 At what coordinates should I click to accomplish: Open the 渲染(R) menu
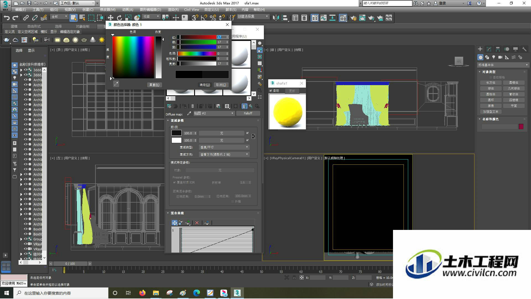[x=173, y=10]
